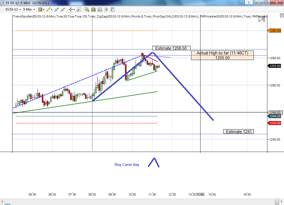Click the 08:30 time axis label
The width and height of the screenshot is (284, 205).
click(x=92, y=194)
